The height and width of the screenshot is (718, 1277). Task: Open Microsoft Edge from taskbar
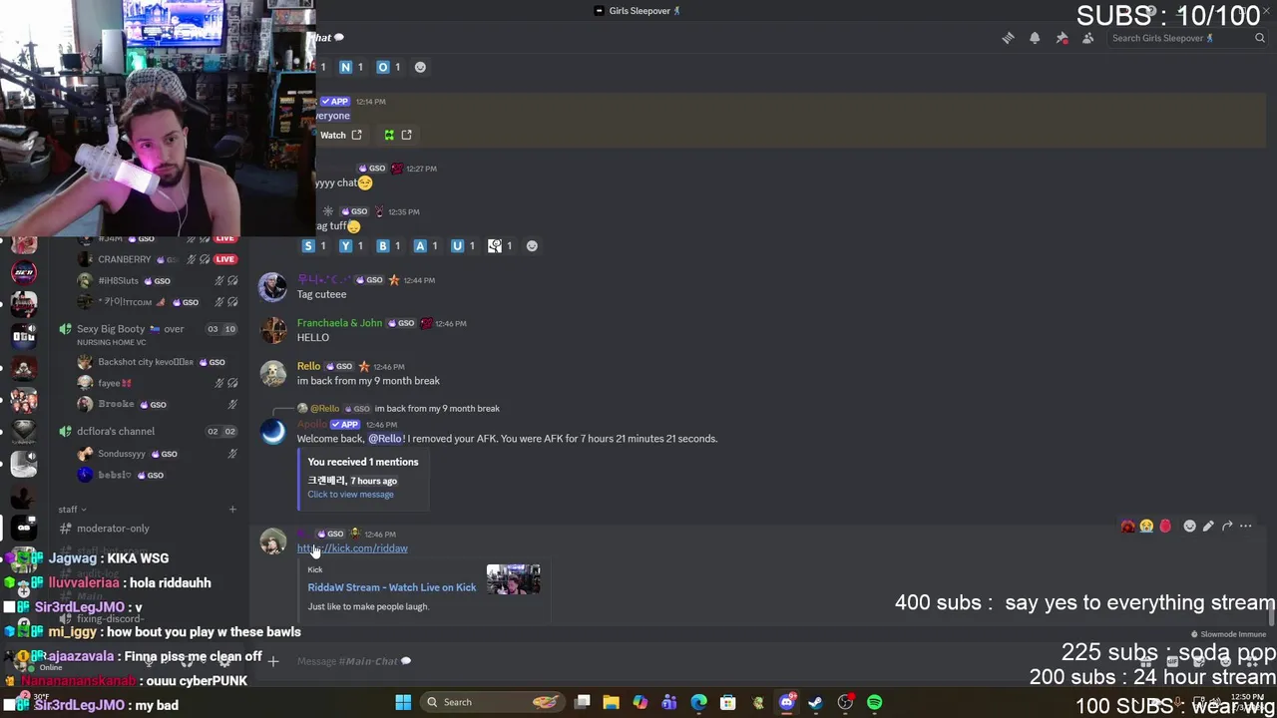click(699, 702)
